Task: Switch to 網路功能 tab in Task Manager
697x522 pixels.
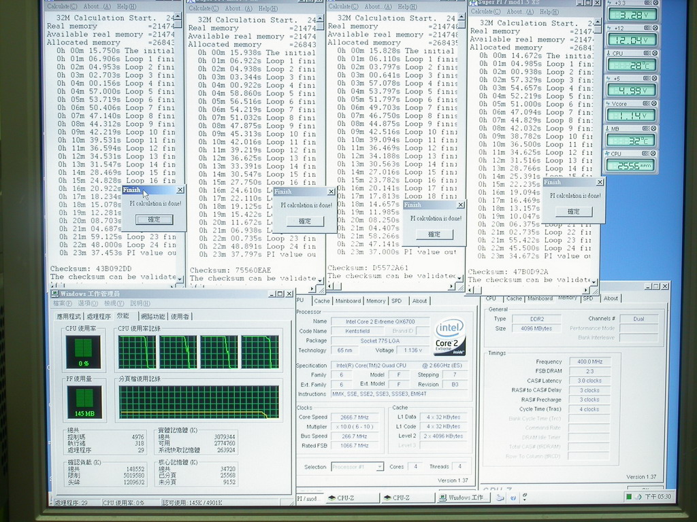Action: tap(153, 317)
